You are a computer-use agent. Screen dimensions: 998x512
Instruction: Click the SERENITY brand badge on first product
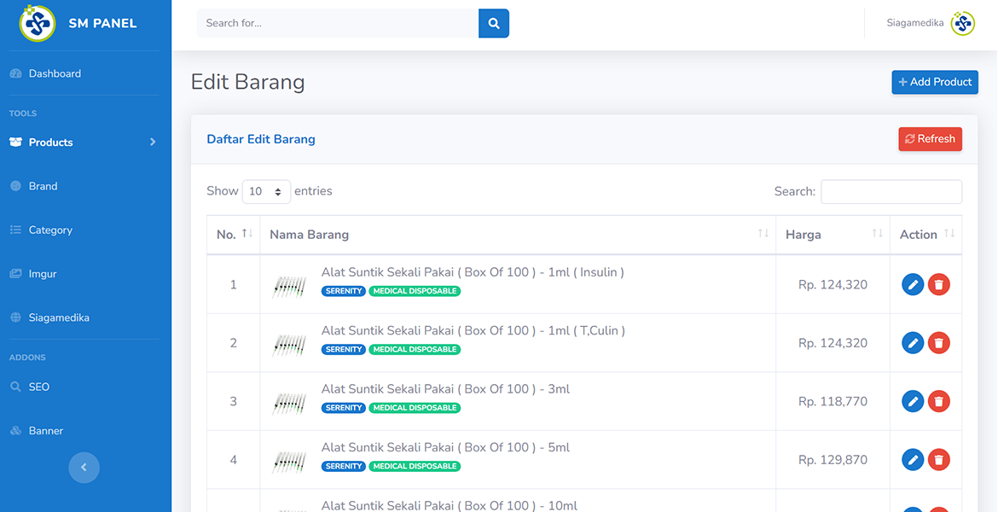point(344,291)
